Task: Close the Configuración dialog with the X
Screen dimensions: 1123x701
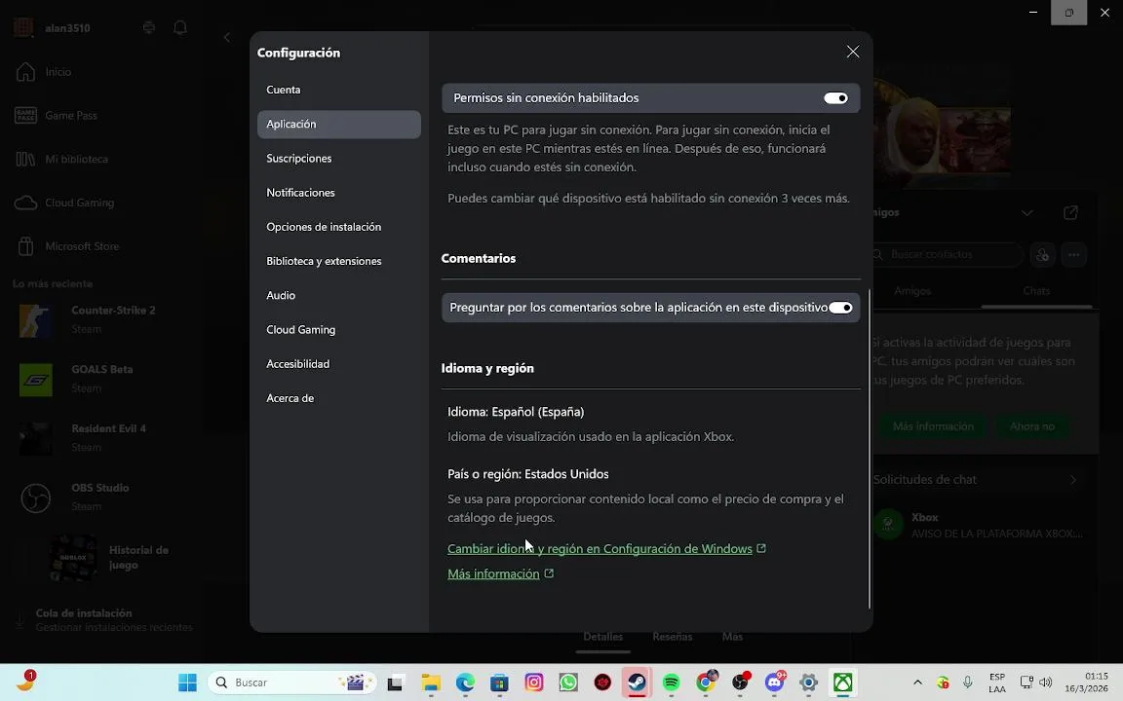Action: click(x=852, y=52)
